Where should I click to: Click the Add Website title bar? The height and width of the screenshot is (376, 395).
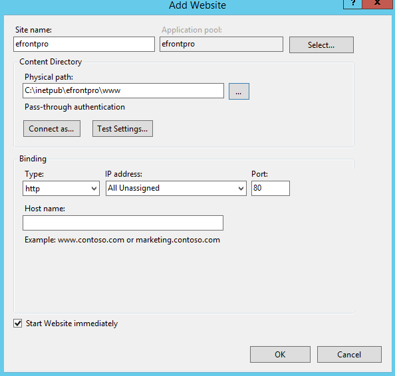197,5
